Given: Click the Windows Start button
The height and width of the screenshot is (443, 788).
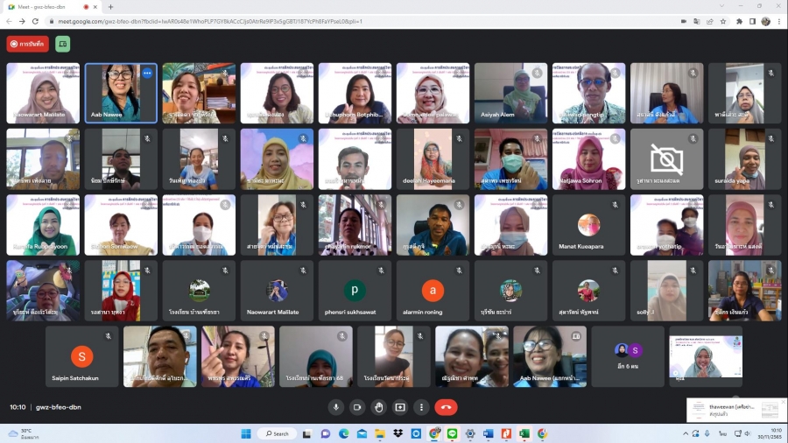Looking at the screenshot, I should (x=245, y=433).
